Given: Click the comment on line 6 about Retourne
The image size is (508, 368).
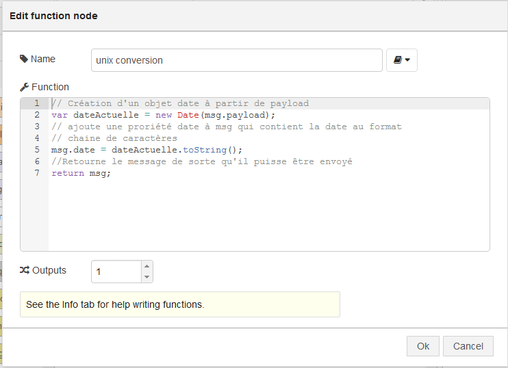Looking at the screenshot, I should tap(201, 161).
